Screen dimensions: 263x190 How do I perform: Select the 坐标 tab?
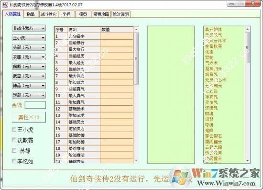(66, 14)
